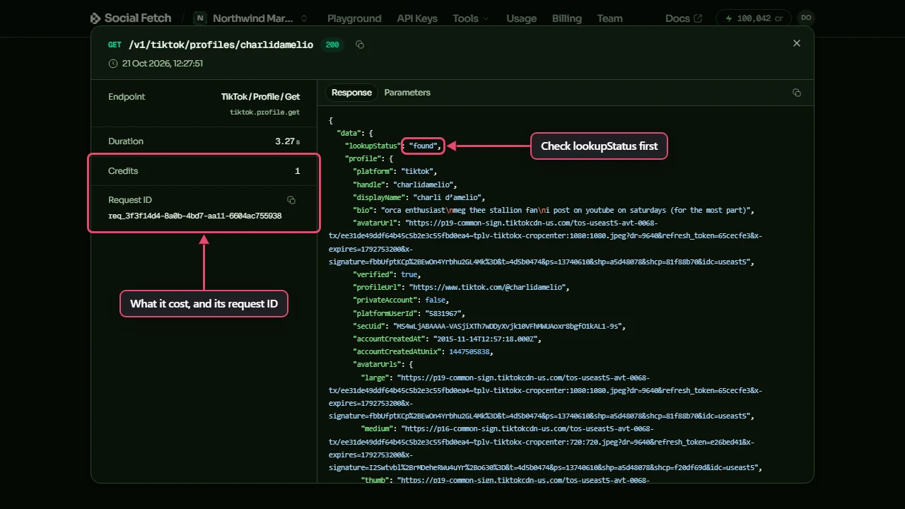Copy the Request ID value

(x=291, y=200)
